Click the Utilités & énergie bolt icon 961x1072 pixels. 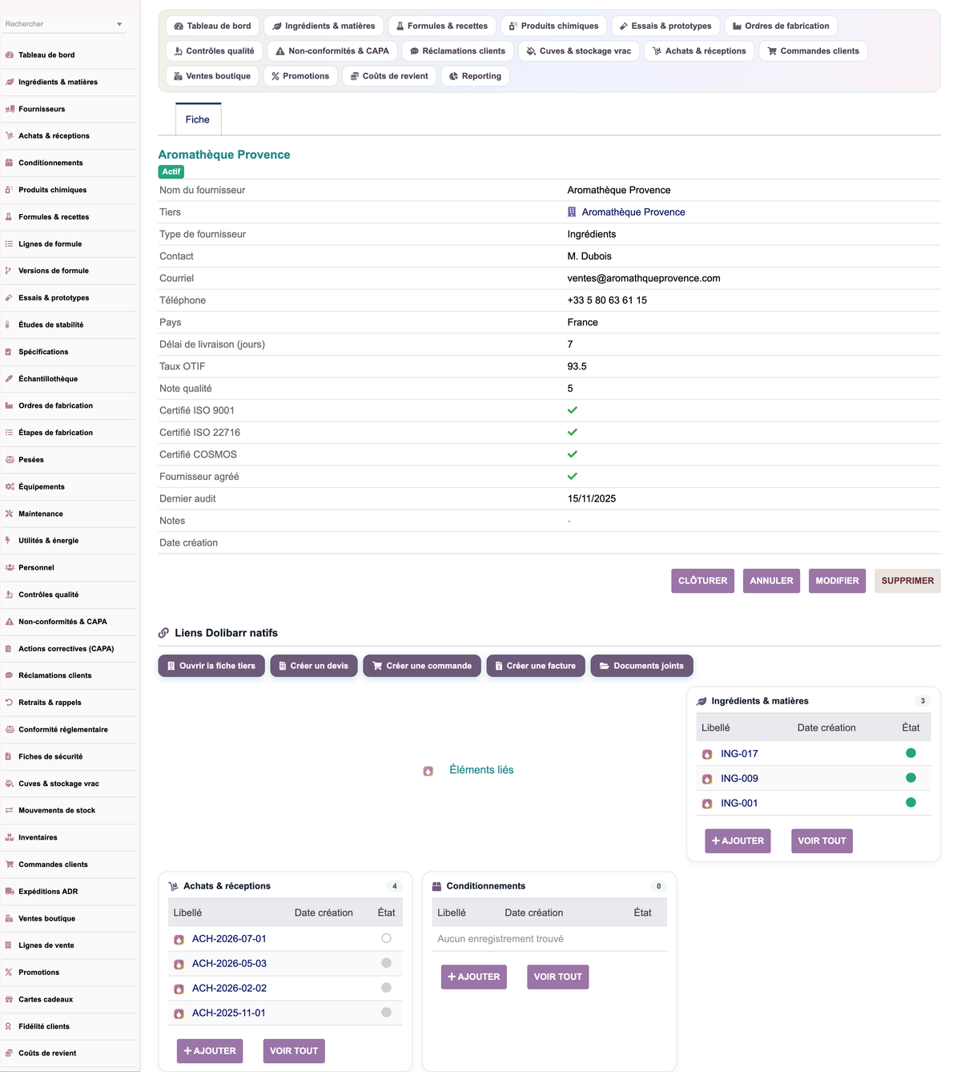pos(10,541)
